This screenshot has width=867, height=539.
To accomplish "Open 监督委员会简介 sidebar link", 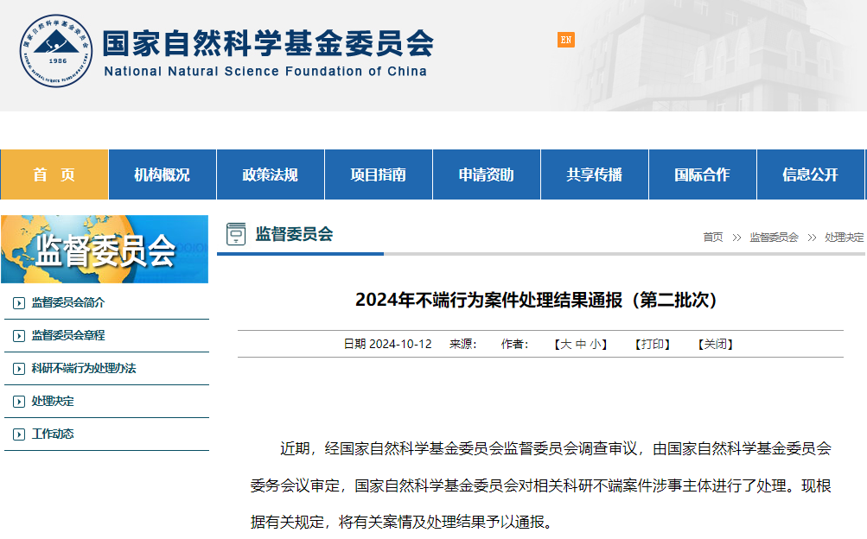I will click(68, 302).
